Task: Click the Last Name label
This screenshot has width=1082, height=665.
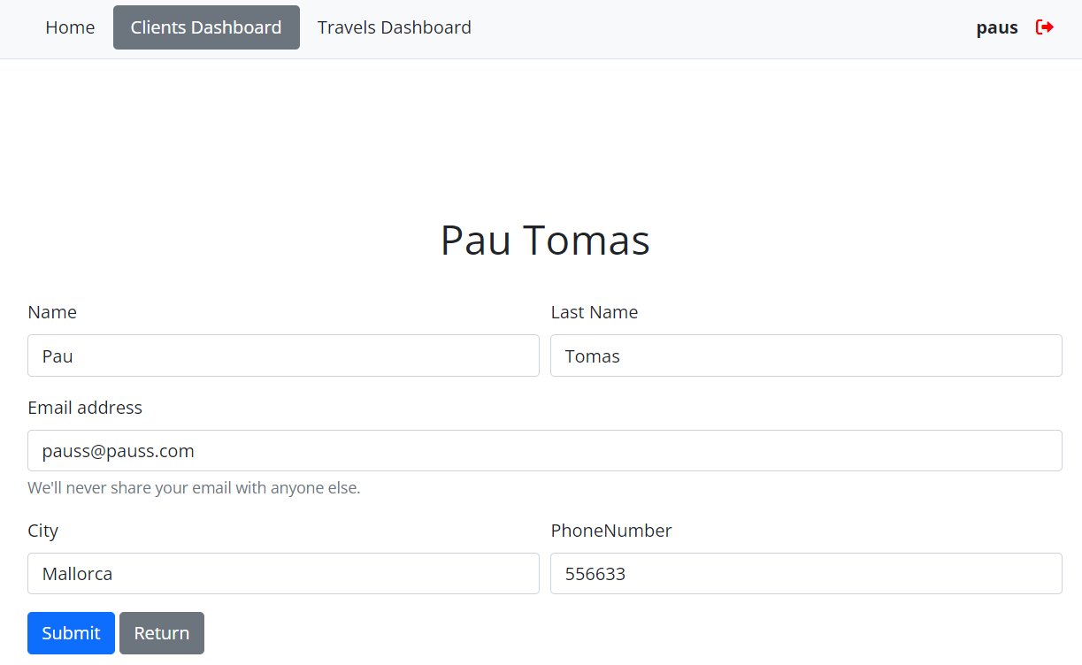Action: tap(595, 312)
